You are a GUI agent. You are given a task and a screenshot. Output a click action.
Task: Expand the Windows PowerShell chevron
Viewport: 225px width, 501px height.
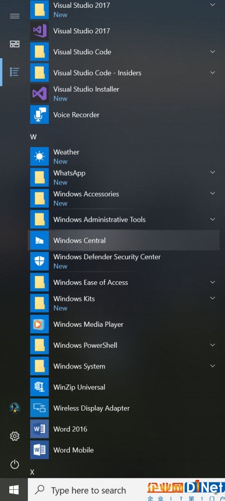[x=213, y=345]
